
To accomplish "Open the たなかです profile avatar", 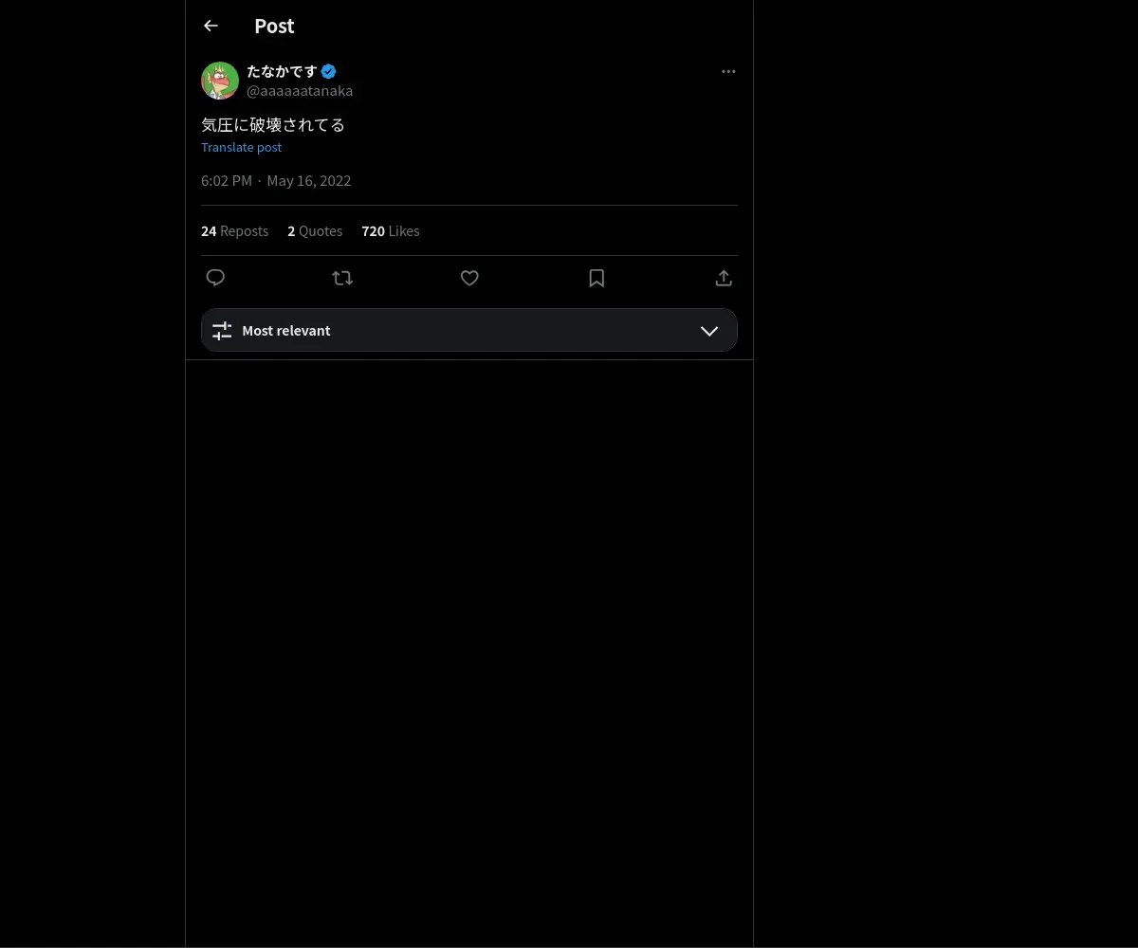I will (x=220, y=81).
